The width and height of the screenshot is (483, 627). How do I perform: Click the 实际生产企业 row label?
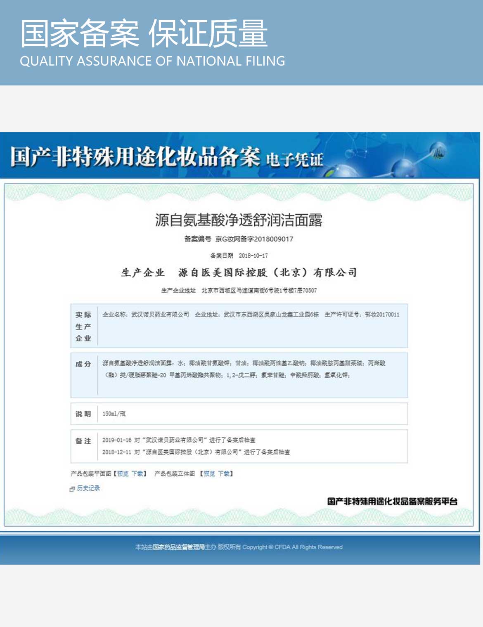(83, 327)
